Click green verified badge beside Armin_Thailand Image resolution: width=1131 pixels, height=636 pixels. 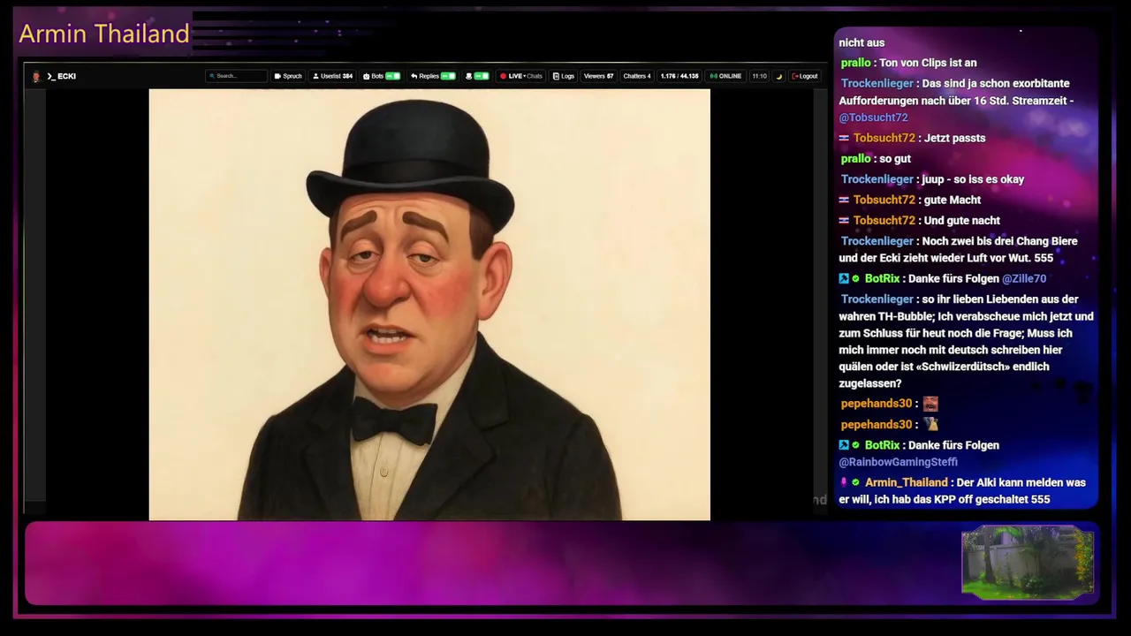click(x=855, y=483)
